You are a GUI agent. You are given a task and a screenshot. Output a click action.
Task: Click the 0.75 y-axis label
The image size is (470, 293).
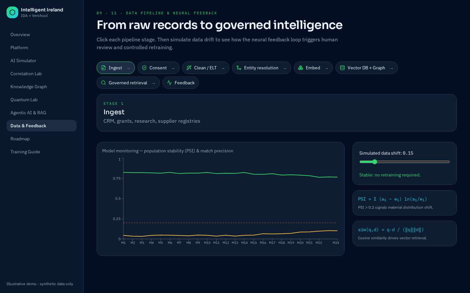[117, 178]
